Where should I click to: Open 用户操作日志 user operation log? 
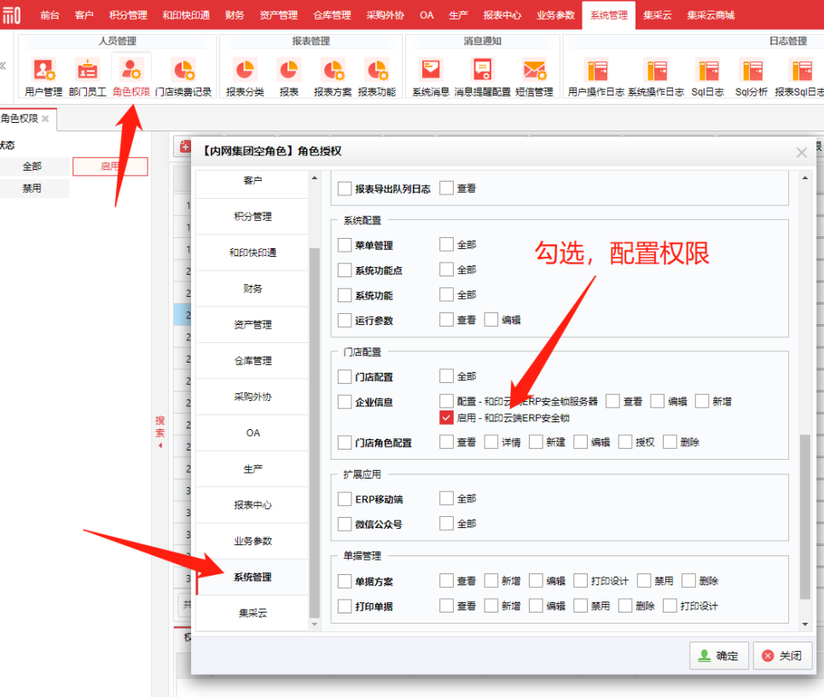click(595, 76)
